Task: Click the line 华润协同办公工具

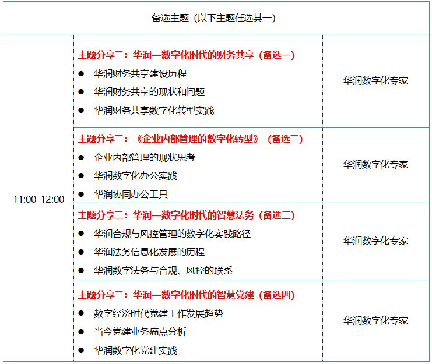Action: pos(131,194)
